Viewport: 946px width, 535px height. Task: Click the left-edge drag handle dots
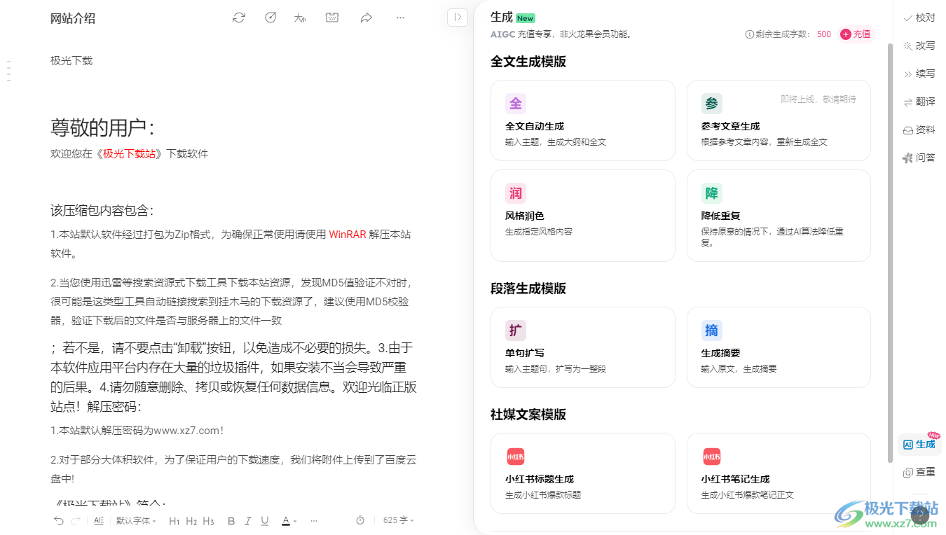point(8,71)
